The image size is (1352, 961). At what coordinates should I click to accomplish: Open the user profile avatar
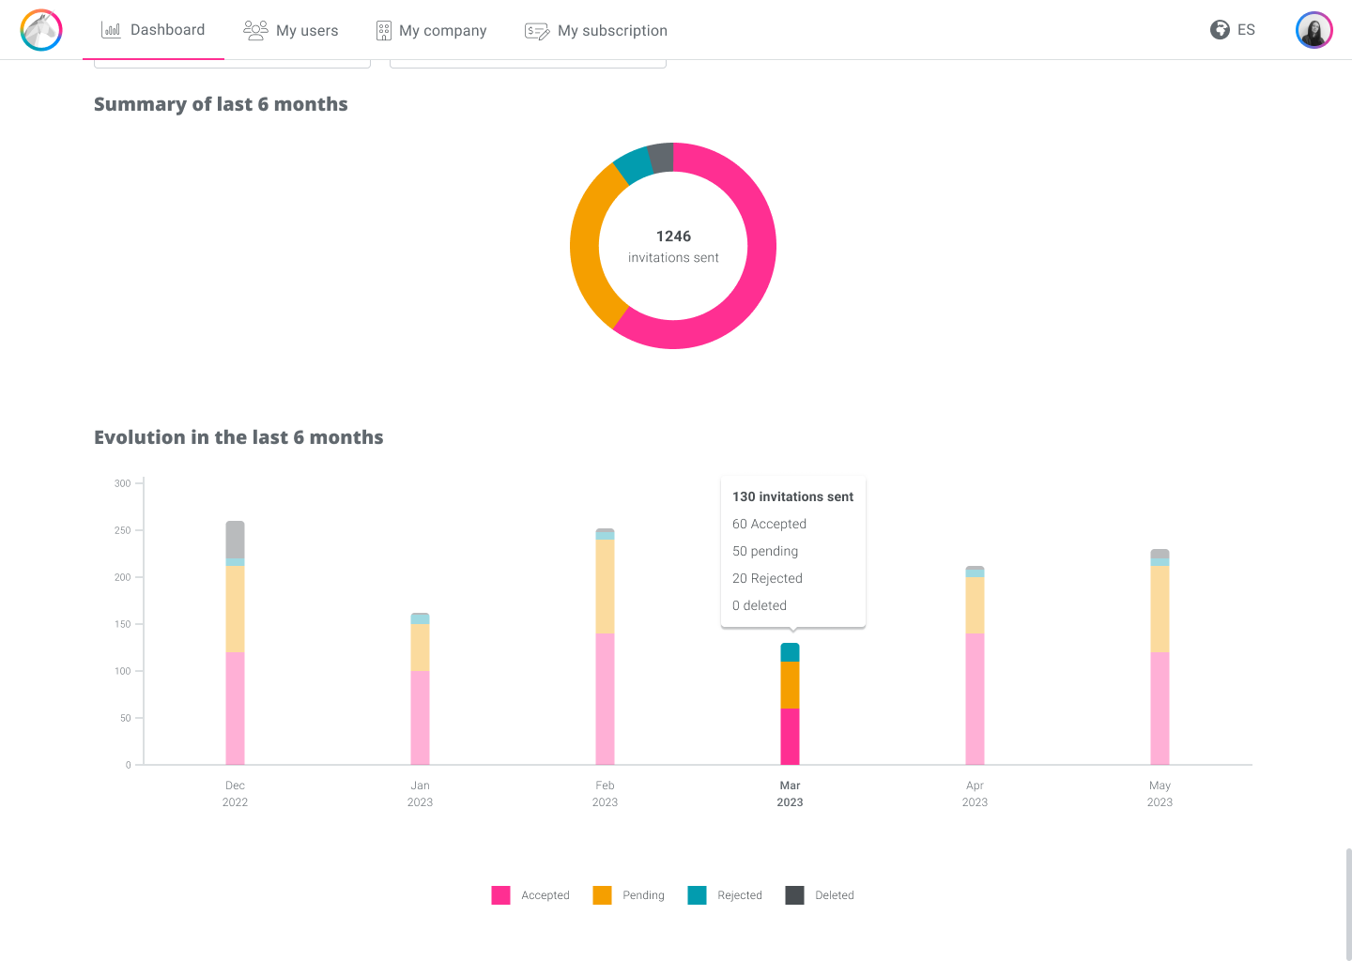pyautogui.click(x=1314, y=30)
